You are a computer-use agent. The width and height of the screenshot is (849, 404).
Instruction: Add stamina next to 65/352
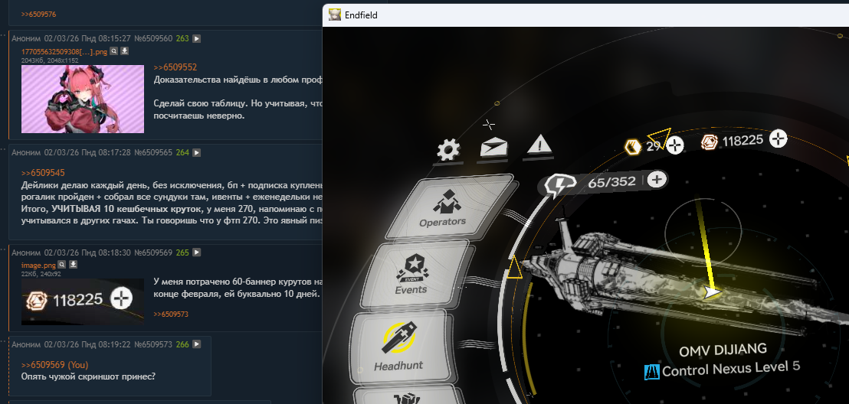point(657,180)
